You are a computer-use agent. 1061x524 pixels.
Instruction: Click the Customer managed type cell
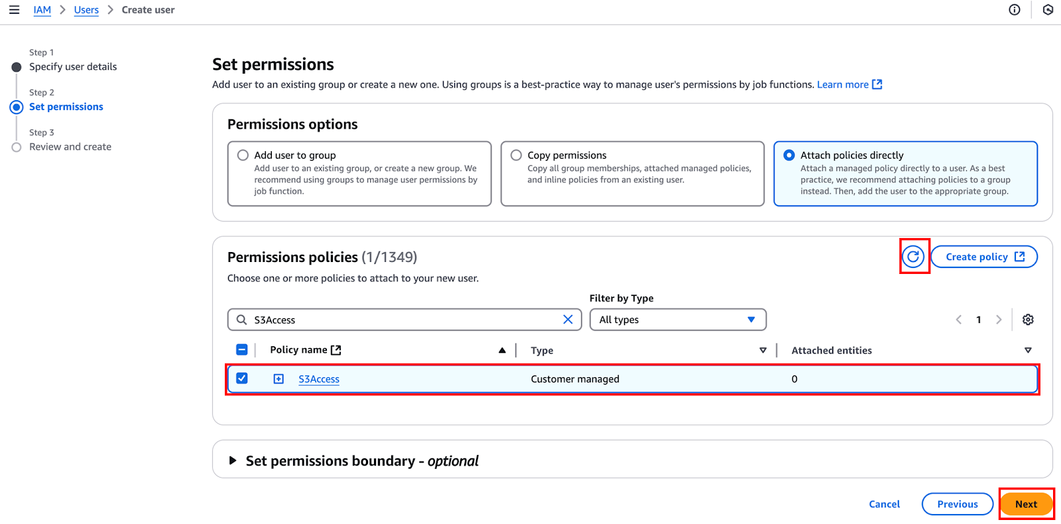(575, 379)
